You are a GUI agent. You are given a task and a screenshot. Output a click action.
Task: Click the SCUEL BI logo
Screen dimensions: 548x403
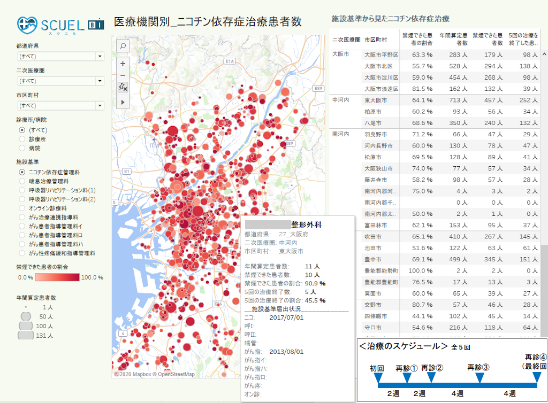click(x=60, y=25)
